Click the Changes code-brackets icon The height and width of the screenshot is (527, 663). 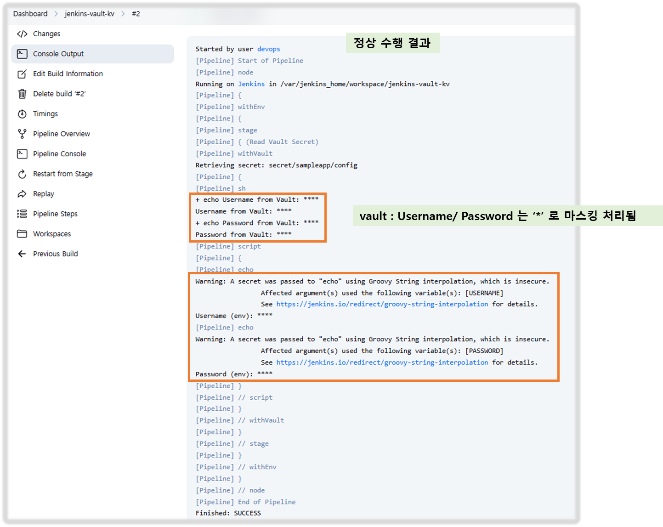tap(22, 34)
